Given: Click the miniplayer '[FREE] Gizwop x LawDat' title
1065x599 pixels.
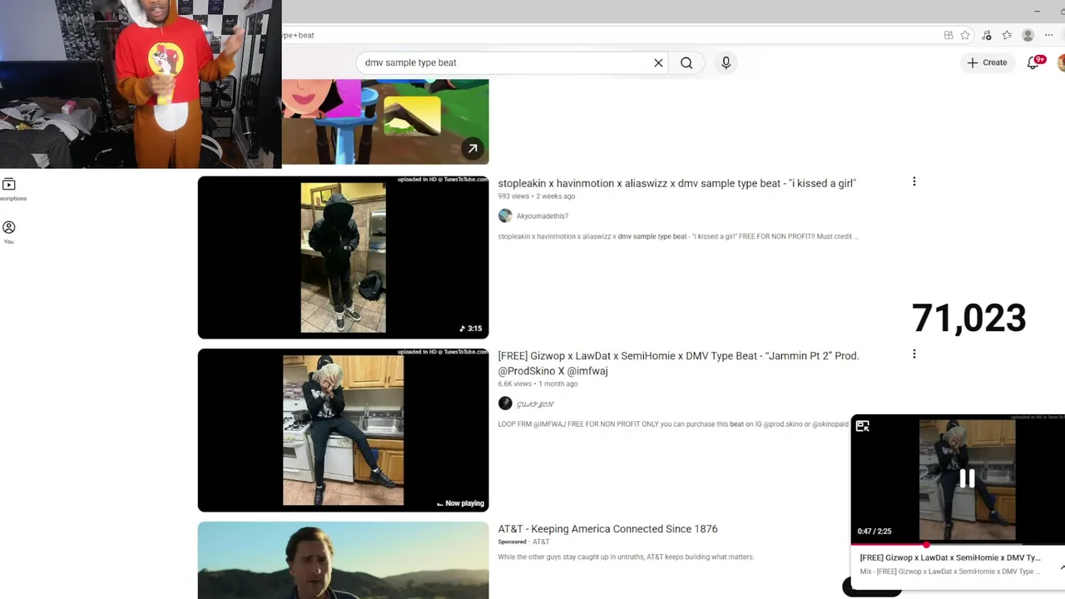Looking at the screenshot, I should [949, 557].
